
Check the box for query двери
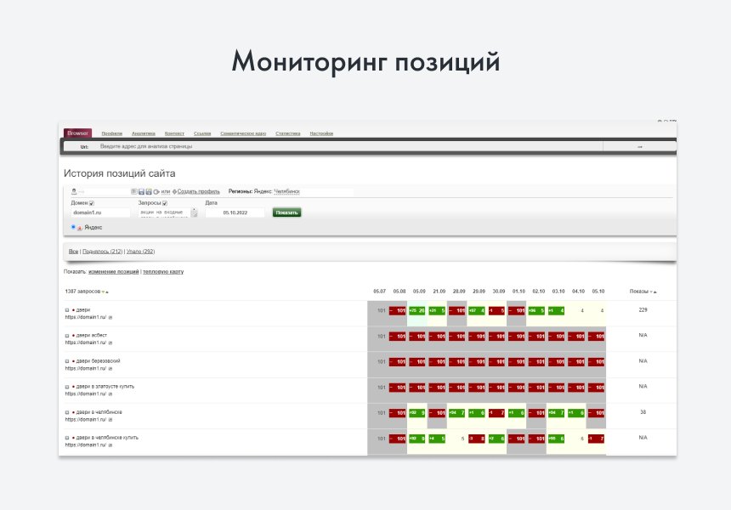click(x=67, y=310)
